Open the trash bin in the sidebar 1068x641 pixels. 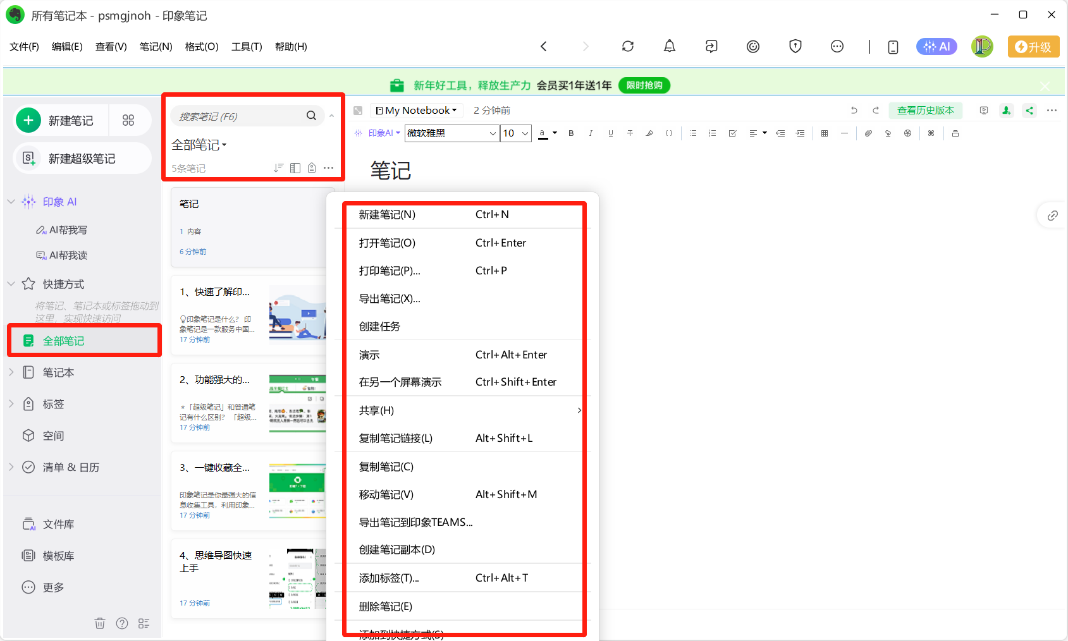[x=100, y=623]
